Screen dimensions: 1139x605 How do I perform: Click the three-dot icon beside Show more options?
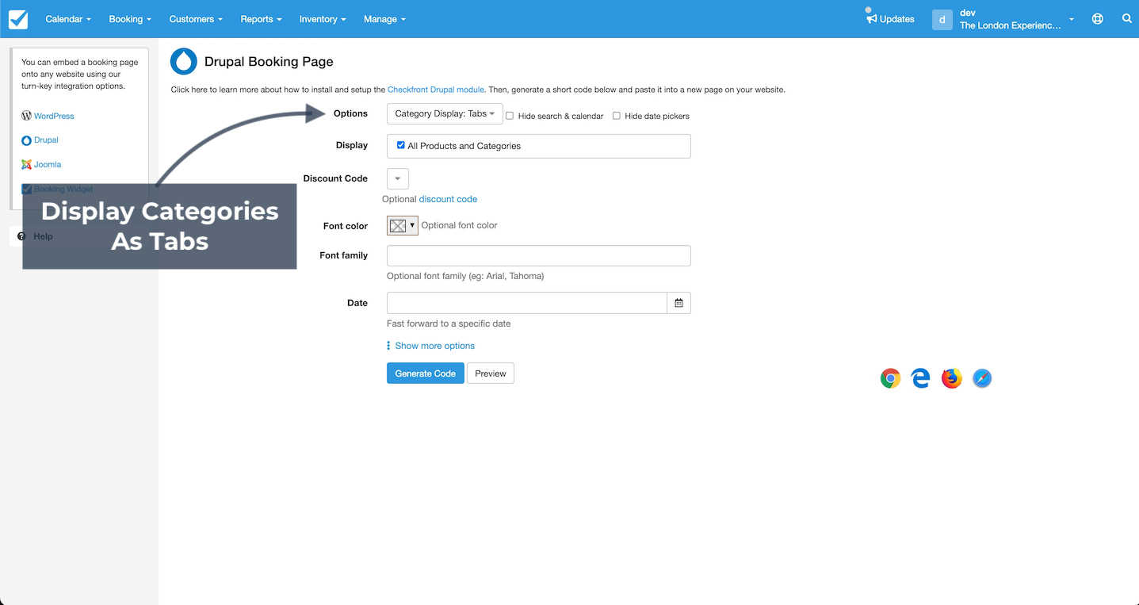point(388,346)
